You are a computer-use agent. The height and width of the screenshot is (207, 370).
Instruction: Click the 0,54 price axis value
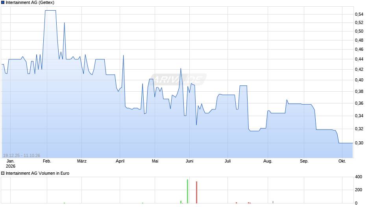[x=359, y=15]
